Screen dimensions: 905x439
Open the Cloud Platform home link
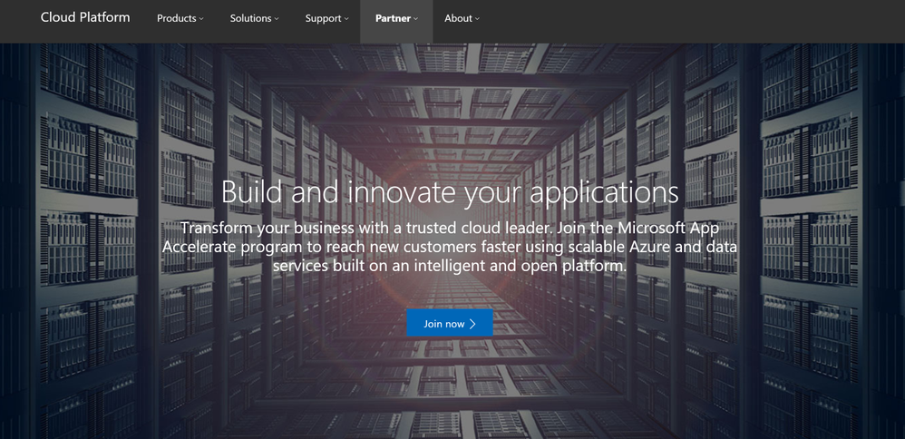85,17
